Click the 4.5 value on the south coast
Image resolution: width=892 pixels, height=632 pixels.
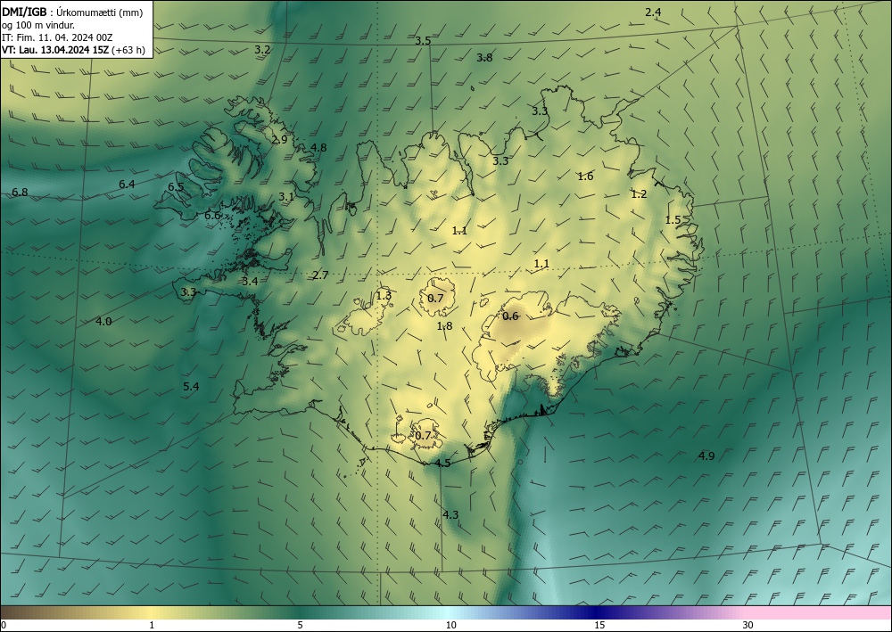(x=442, y=463)
